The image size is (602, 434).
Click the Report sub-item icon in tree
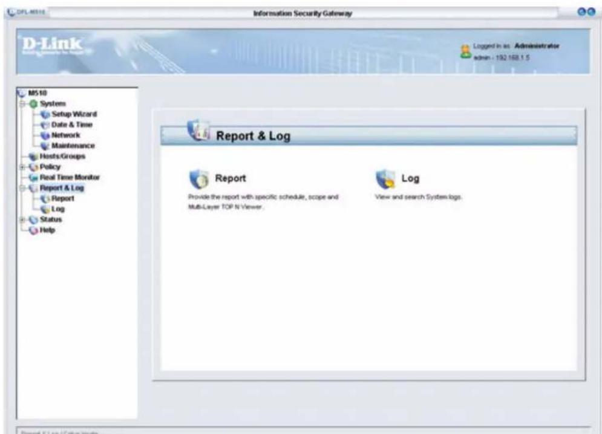tap(45, 199)
